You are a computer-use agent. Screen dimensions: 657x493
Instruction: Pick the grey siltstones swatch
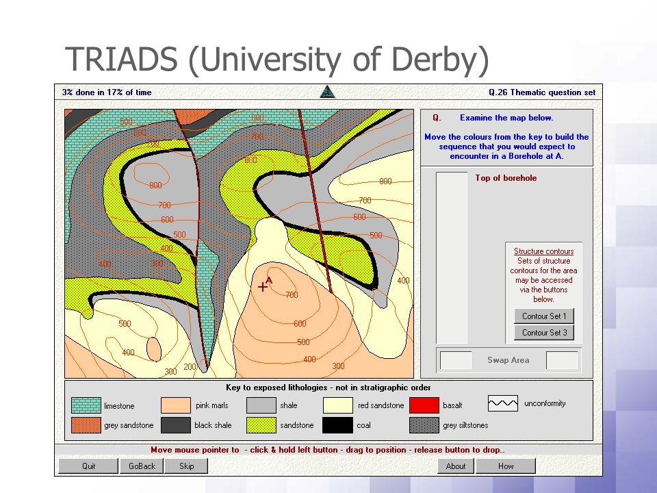424,425
